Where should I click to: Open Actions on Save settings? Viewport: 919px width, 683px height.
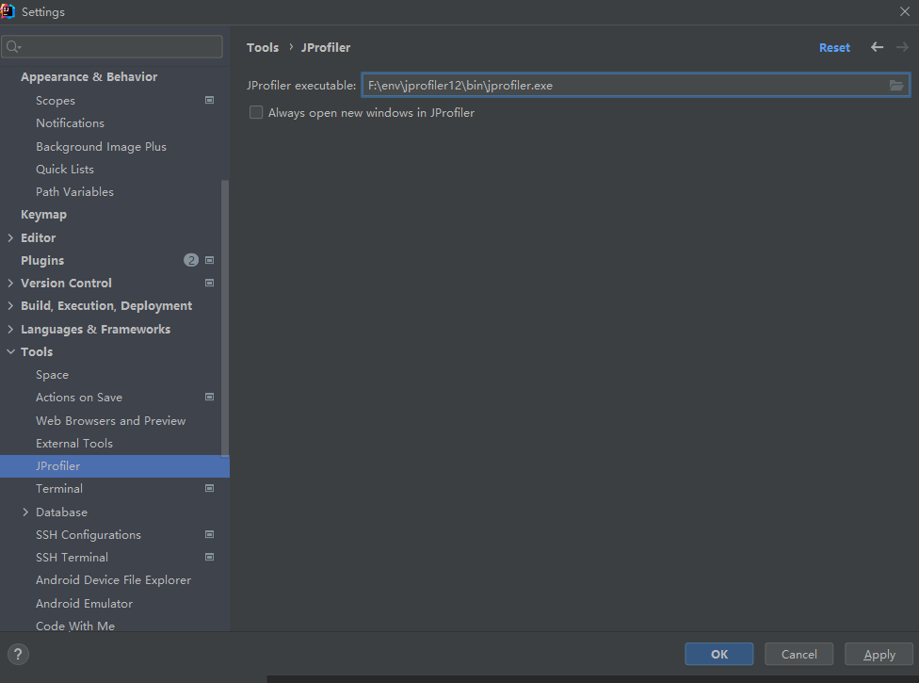(x=78, y=398)
